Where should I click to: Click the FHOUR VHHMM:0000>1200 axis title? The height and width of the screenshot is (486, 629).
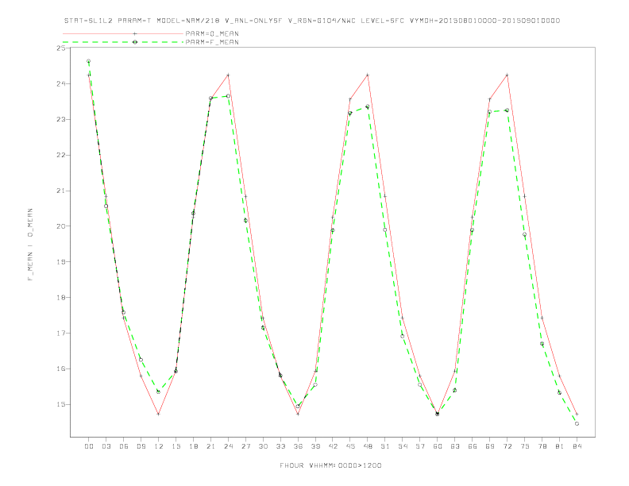(x=330, y=465)
